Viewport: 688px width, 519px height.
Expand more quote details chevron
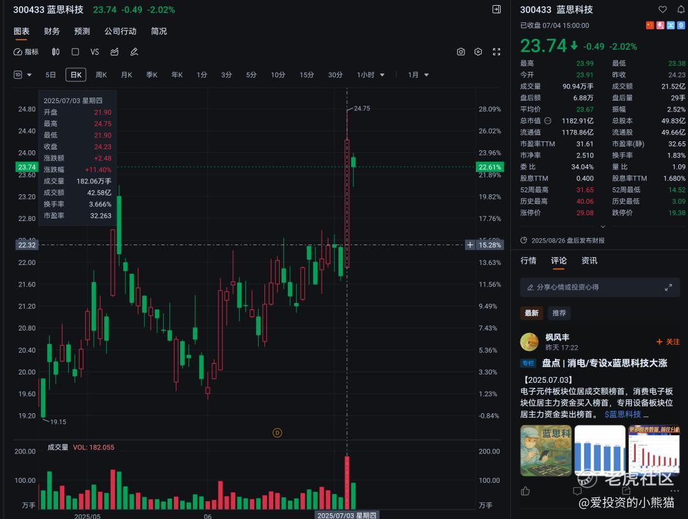(603, 227)
